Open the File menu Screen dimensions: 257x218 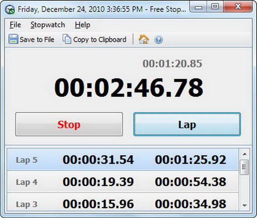[x=15, y=25]
